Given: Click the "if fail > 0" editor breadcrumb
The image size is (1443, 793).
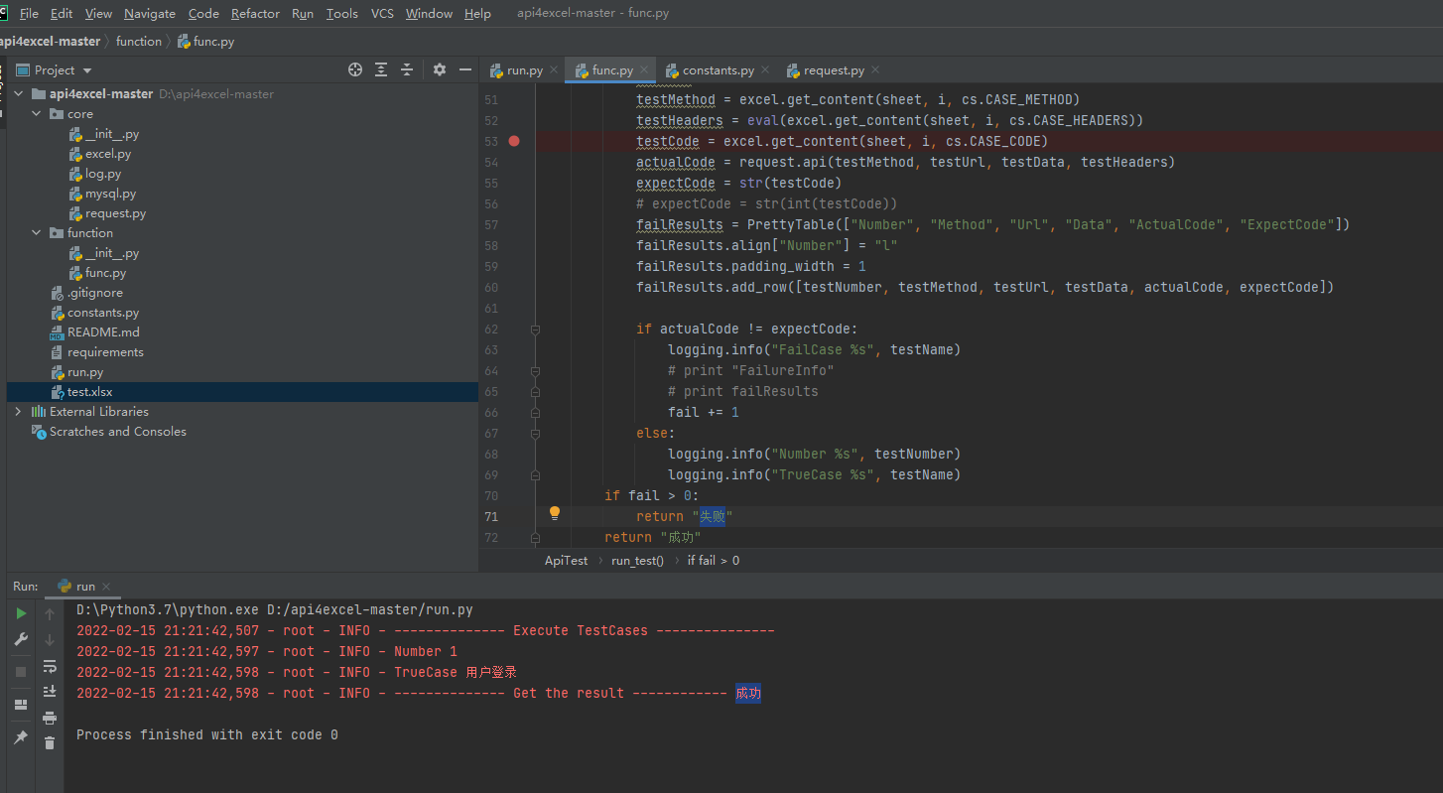Looking at the screenshot, I should click(x=713, y=561).
